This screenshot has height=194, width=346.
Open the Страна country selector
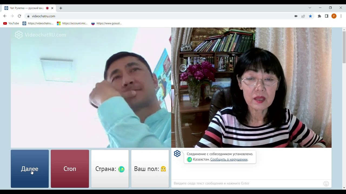(x=110, y=169)
